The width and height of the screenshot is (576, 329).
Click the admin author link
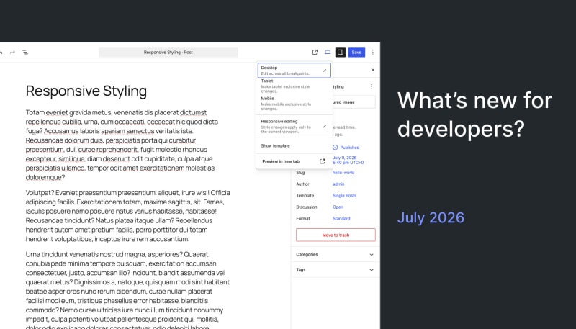(338, 184)
